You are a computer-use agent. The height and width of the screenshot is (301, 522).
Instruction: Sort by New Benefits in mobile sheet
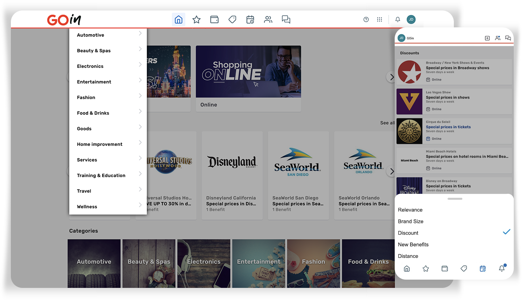(x=454, y=244)
